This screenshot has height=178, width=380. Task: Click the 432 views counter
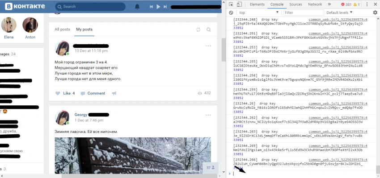pos(204,93)
